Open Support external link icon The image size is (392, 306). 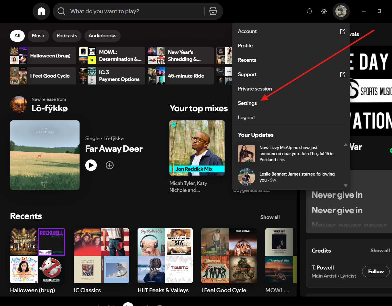[x=343, y=74]
